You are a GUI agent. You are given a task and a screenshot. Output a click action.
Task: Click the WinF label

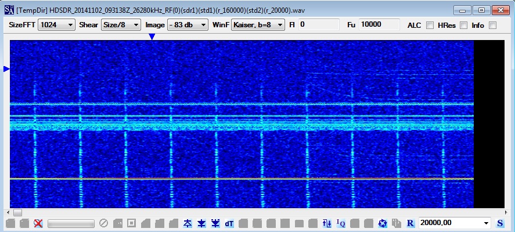[x=221, y=25]
